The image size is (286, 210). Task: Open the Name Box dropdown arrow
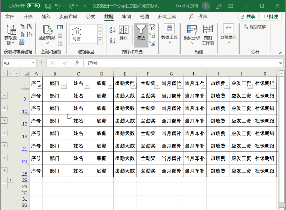pos(33,63)
